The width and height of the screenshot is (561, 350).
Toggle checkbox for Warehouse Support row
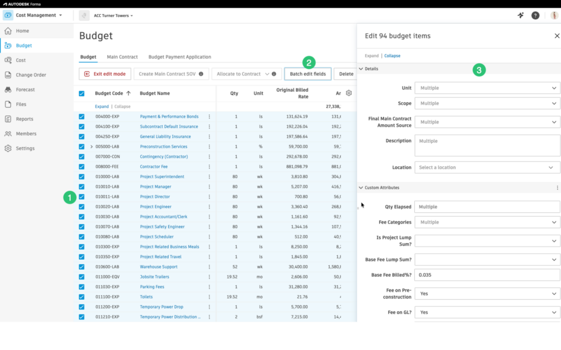82,267
